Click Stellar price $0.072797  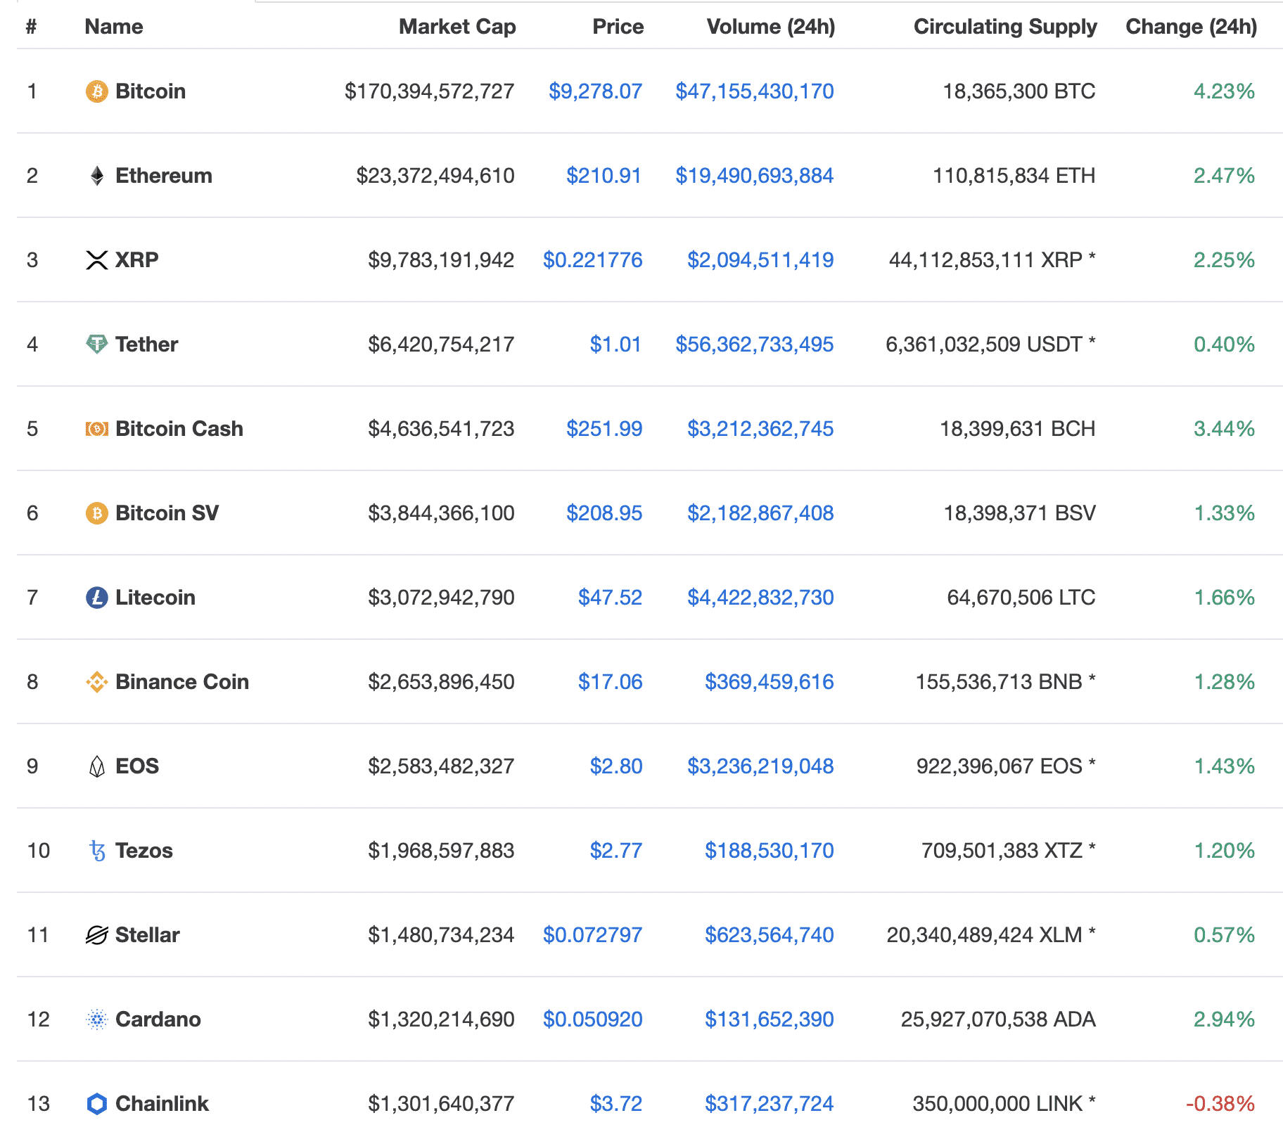[x=592, y=935]
